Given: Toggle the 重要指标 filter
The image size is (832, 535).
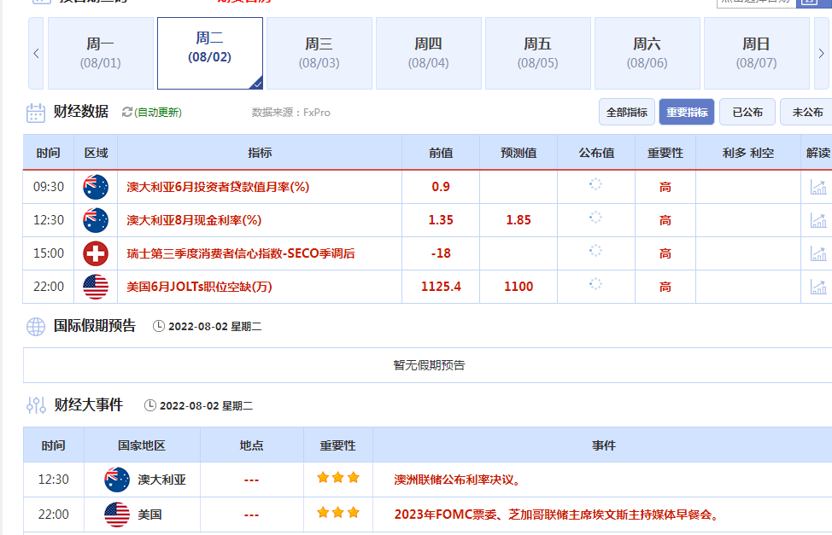Looking at the screenshot, I should click(x=686, y=112).
